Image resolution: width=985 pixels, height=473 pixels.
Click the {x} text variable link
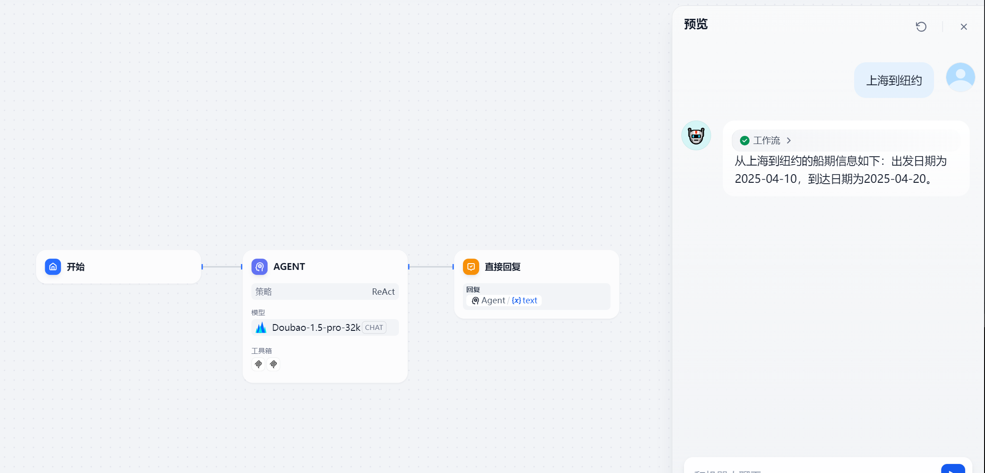tap(525, 300)
